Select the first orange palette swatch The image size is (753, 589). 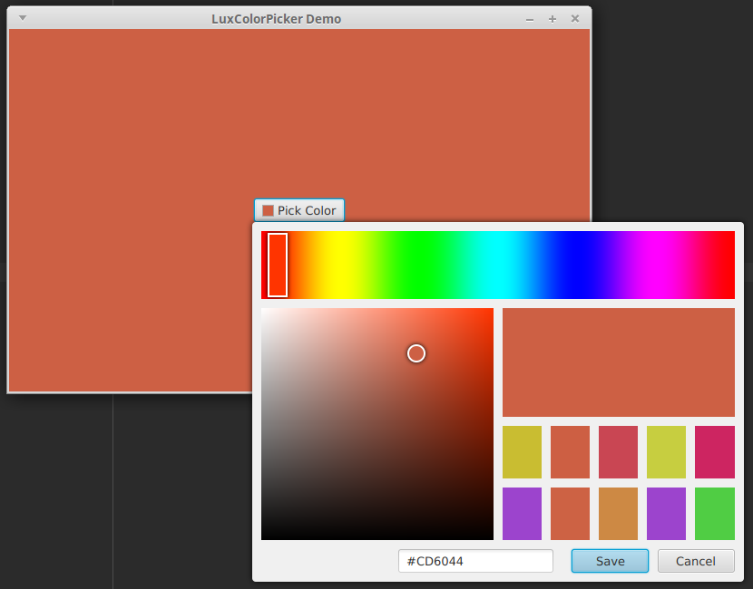pos(570,451)
